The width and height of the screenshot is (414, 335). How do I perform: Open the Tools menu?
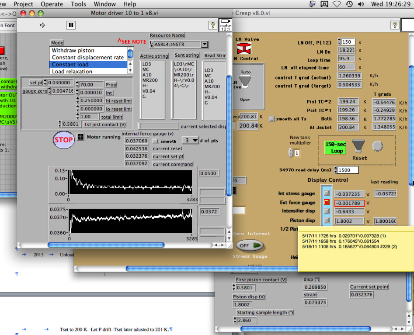click(x=78, y=4)
